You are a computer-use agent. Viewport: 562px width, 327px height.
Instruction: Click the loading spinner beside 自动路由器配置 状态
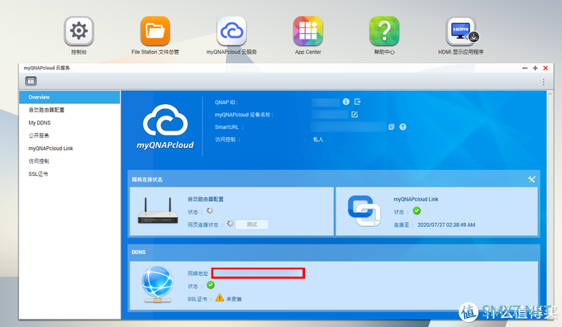(210, 211)
